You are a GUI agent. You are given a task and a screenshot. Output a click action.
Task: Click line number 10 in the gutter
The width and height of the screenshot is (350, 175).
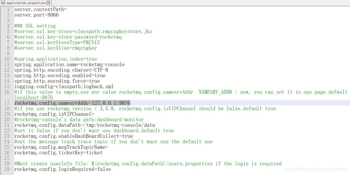[x=7, y=59]
